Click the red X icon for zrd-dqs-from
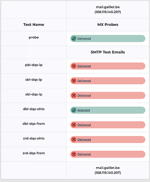The height and width of the screenshot is (182, 150). 74,154
